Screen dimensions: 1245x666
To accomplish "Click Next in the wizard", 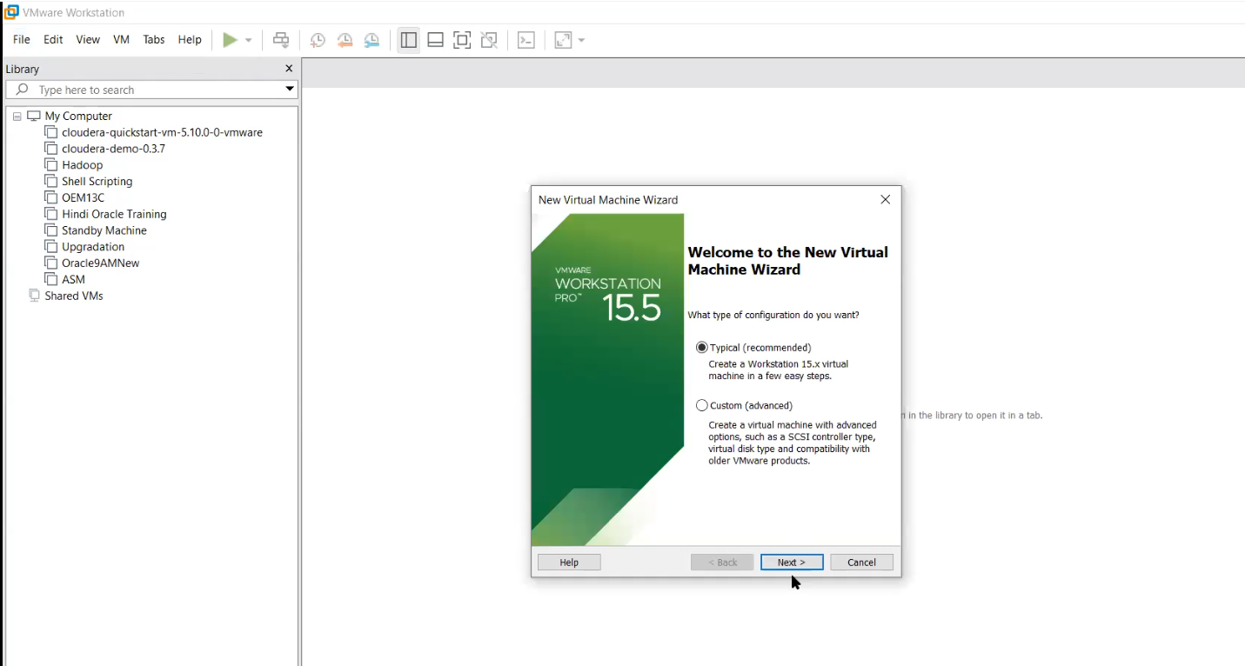I will point(792,563).
